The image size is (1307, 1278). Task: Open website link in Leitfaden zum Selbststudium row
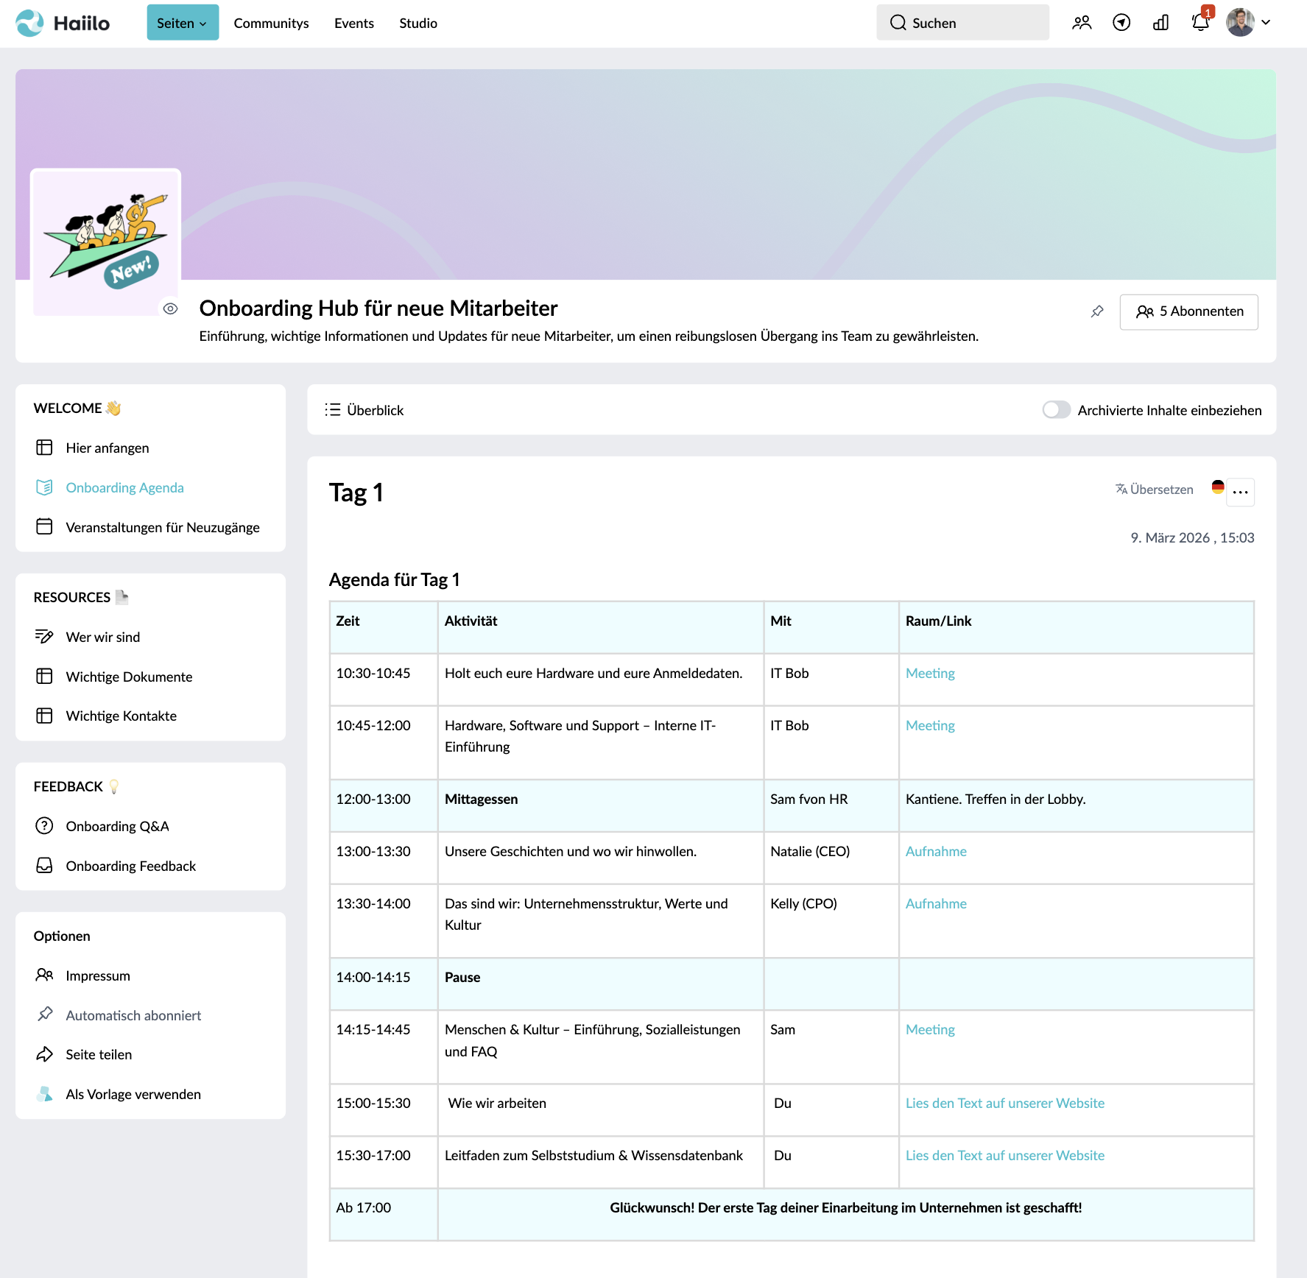1005,1155
